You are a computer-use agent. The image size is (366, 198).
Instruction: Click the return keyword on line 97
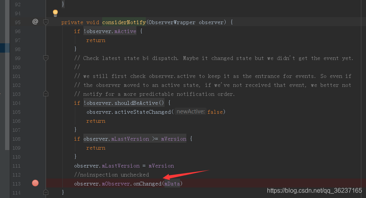coord(96,41)
